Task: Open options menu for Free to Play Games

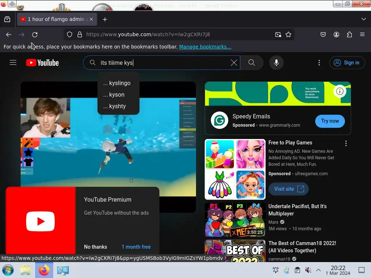Action: (346, 143)
